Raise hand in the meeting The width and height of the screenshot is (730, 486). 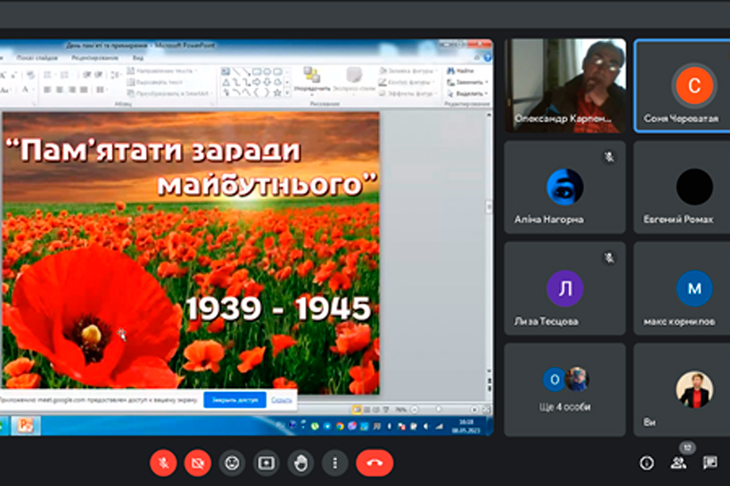[300, 463]
